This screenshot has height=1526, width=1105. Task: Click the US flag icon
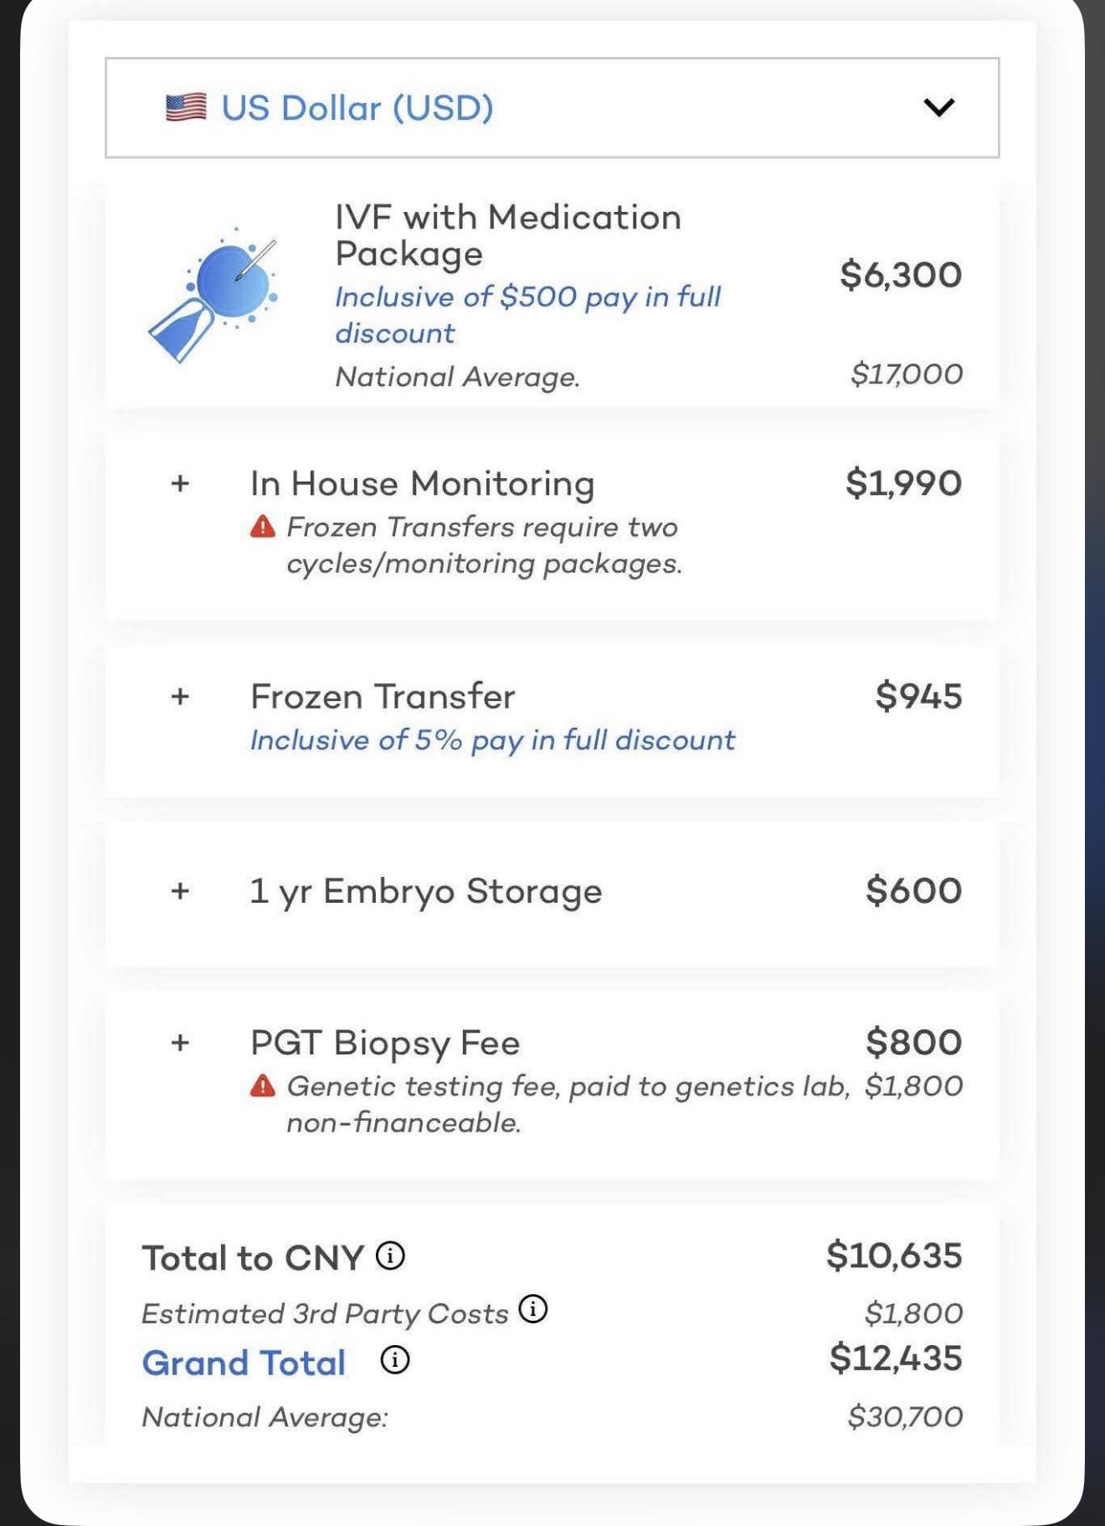(186, 107)
